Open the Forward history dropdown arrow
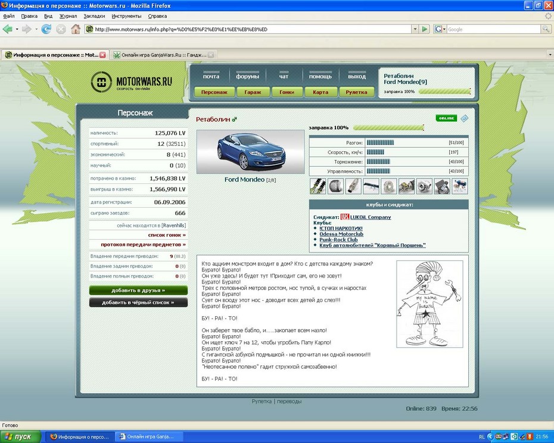The height and width of the screenshot is (443, 554). tap(36, 29)
